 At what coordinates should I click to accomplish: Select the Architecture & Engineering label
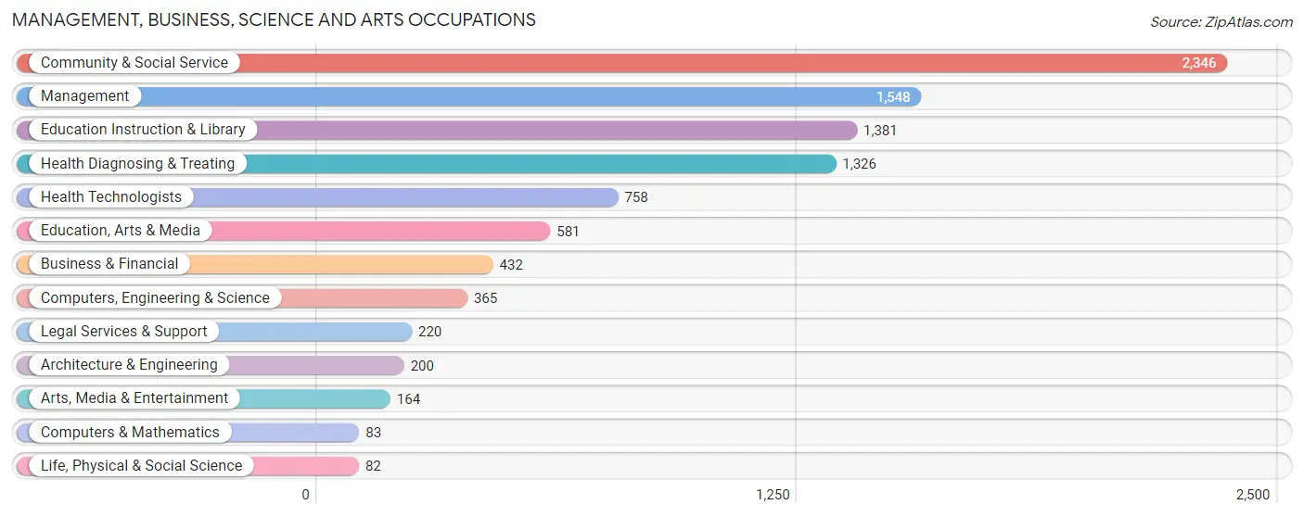[129, 365]
